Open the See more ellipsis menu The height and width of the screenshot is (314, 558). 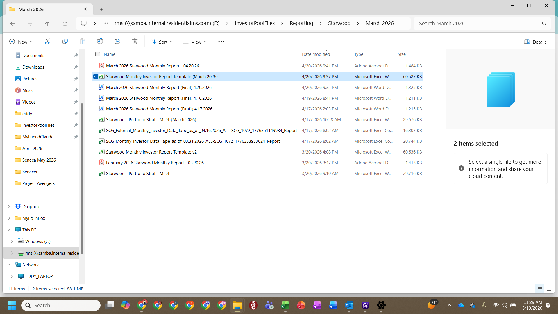tap(221, 42)
